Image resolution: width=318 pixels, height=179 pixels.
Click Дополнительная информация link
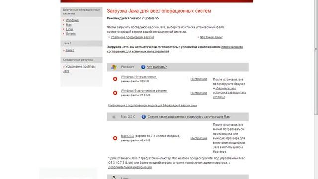point(130,167)
